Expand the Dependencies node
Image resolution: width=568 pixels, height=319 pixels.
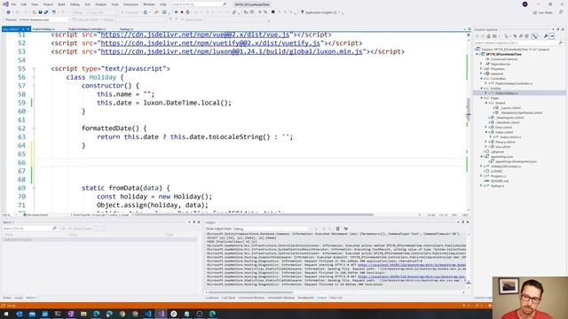coord(481,64)
